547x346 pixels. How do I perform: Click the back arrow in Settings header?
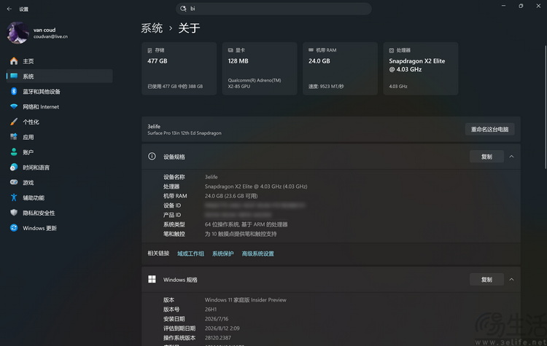coord(9,9)
